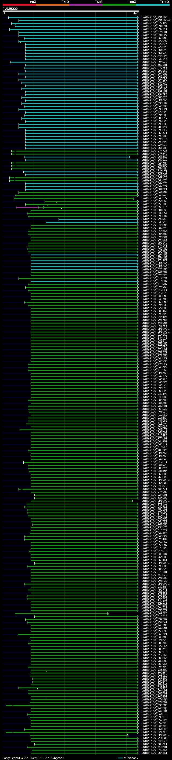This screenshot has width=172, height=760.
Task: Select the UniRef100_Q2QMV8 entry
Action: click(154, 47)
